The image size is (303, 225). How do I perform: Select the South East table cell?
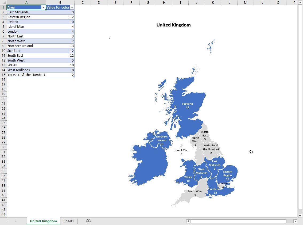click(x=26, y=56)
